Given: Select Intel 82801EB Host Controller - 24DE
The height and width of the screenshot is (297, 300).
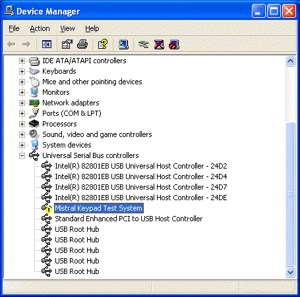Looking at the screenshot, I should (x=141, y=198).
